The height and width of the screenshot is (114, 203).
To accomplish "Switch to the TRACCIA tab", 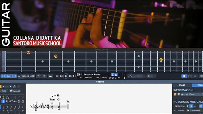I will 197,85.
